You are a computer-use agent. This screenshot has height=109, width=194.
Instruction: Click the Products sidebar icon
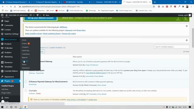click(2, 44)
